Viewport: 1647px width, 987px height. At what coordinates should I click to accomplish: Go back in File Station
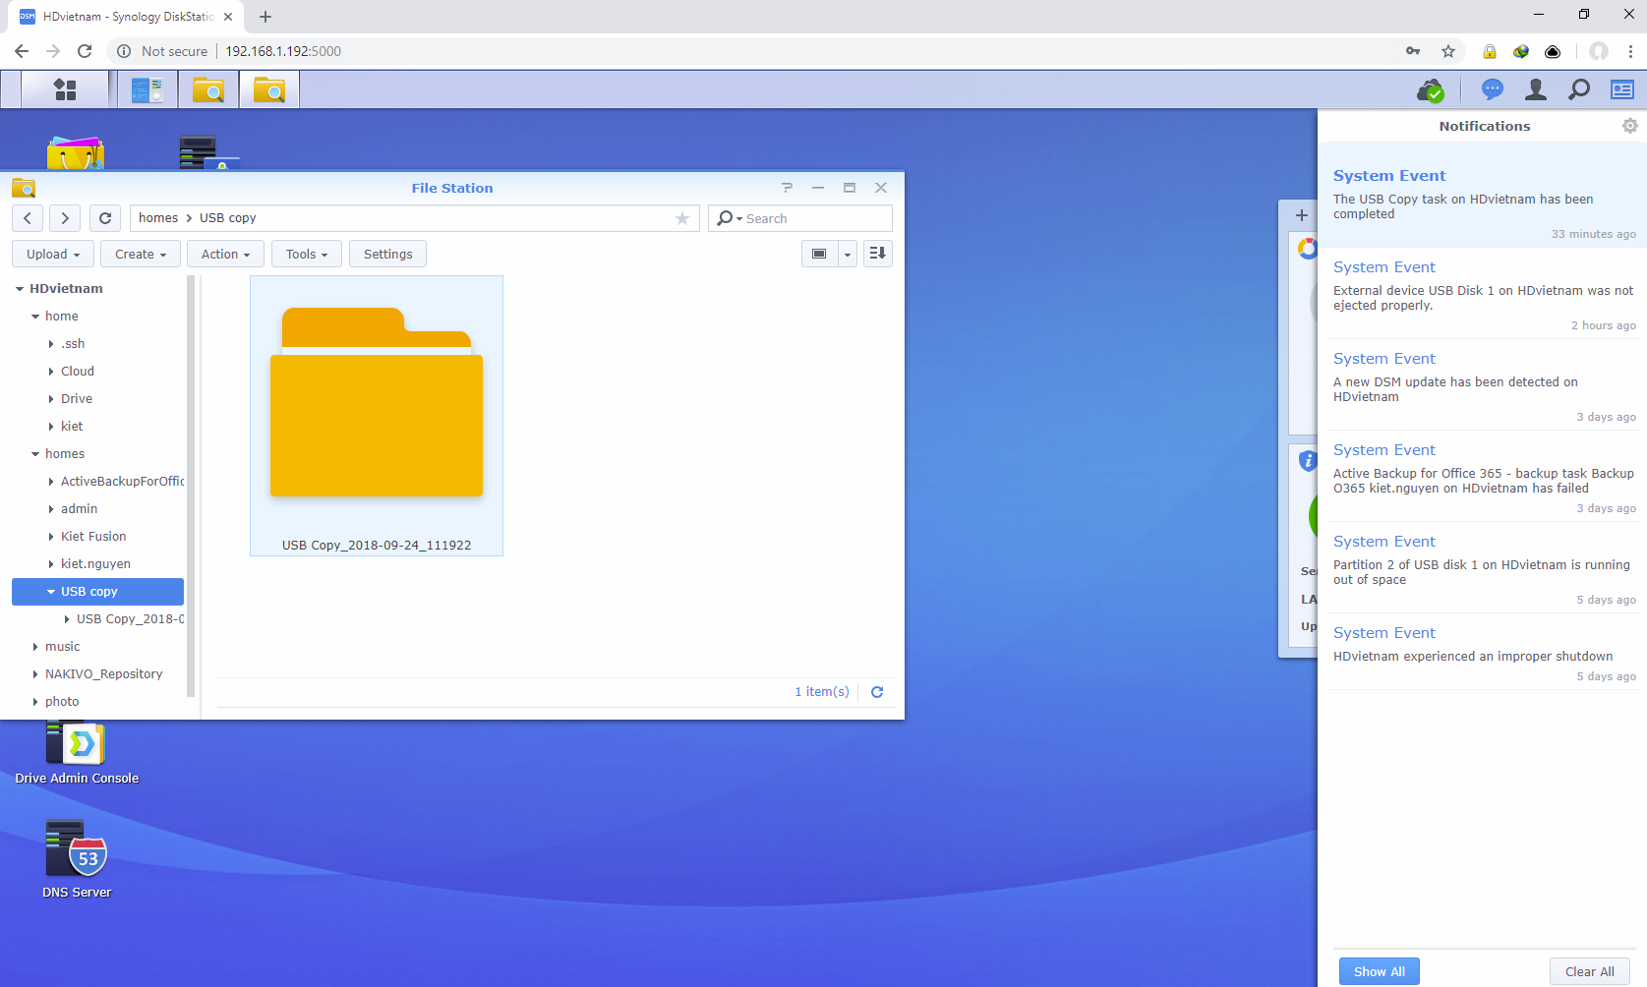point(28,218)
